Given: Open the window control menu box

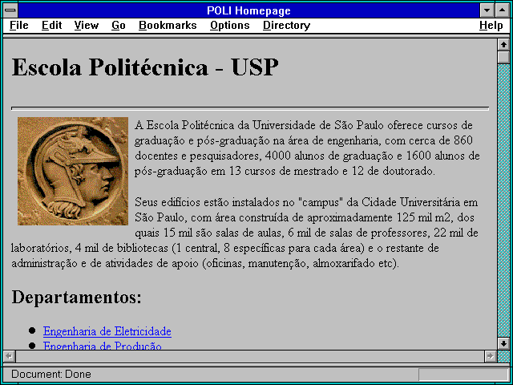Looking at the screenshot, I should tap(10, 10).
